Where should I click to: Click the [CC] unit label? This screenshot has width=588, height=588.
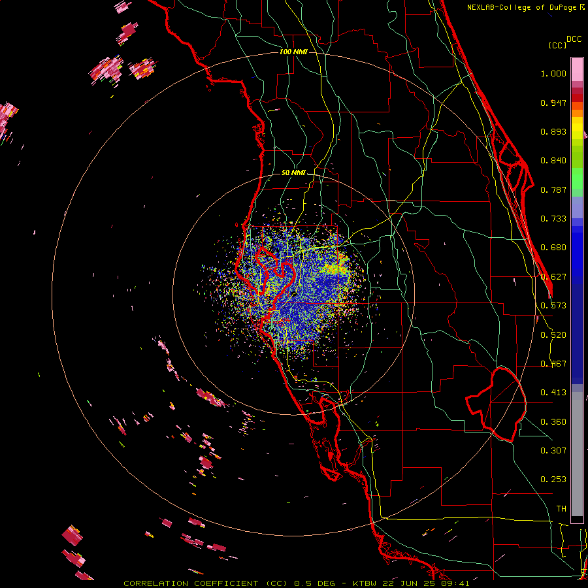click(557, 45)
